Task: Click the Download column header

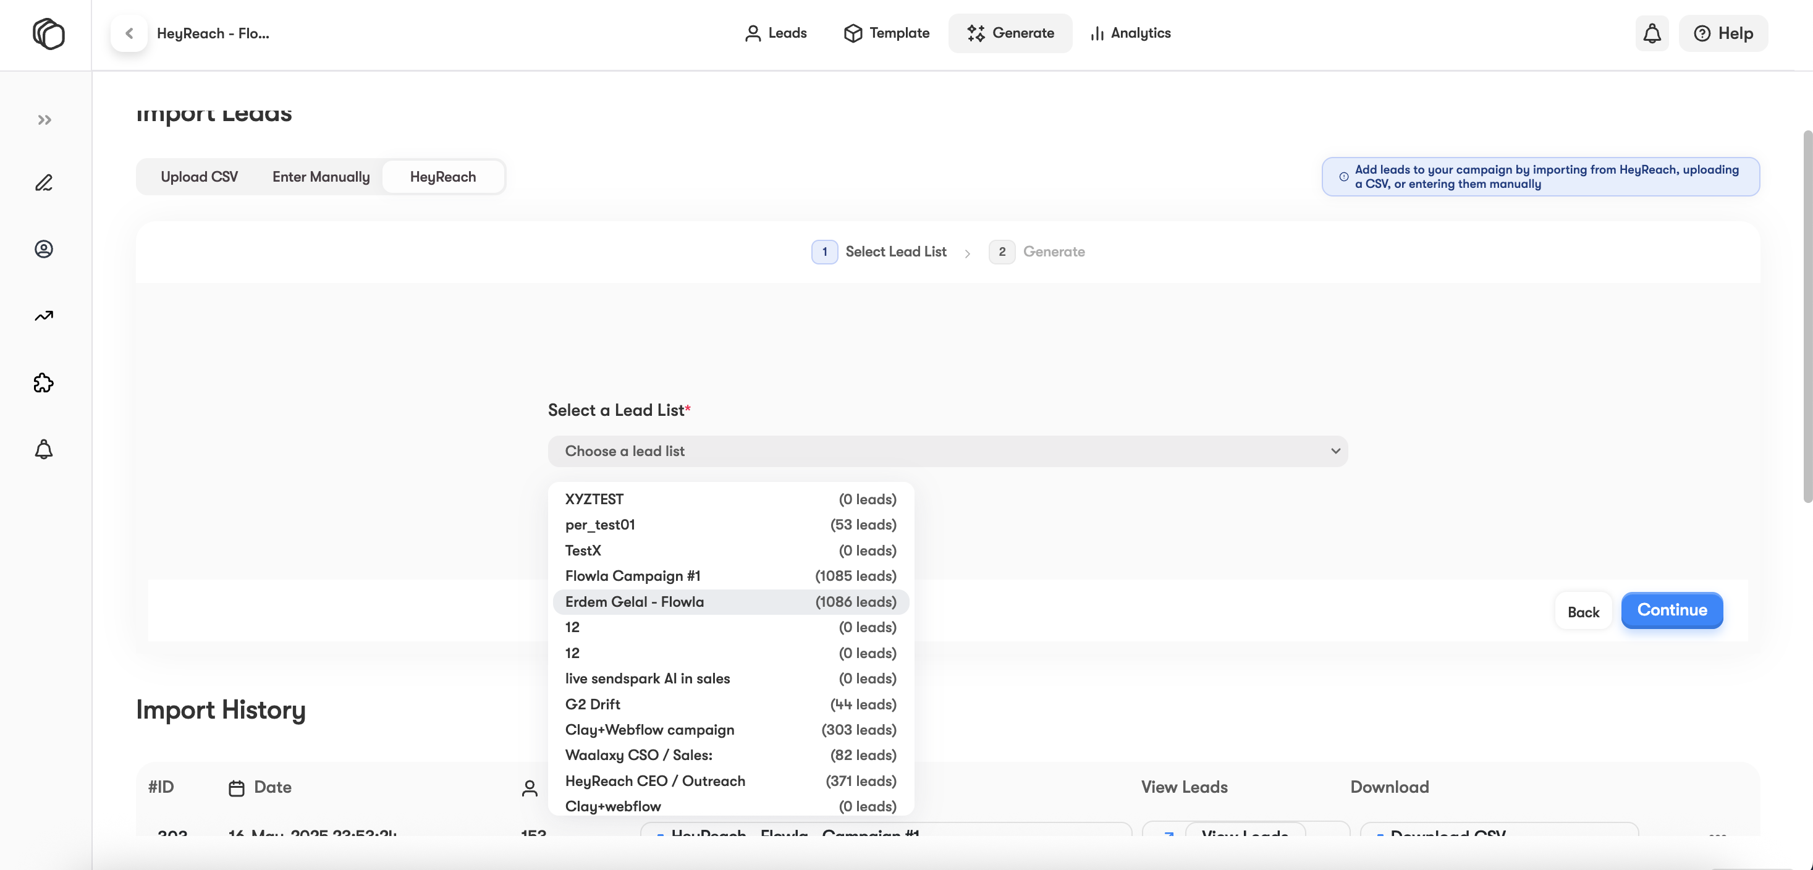Action: point(1388,787)
